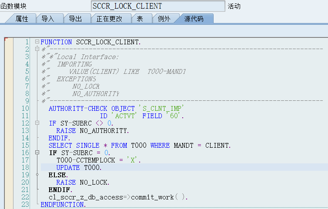Click VALUE(CLIENT) comment on line 5

tap(94, 72)
